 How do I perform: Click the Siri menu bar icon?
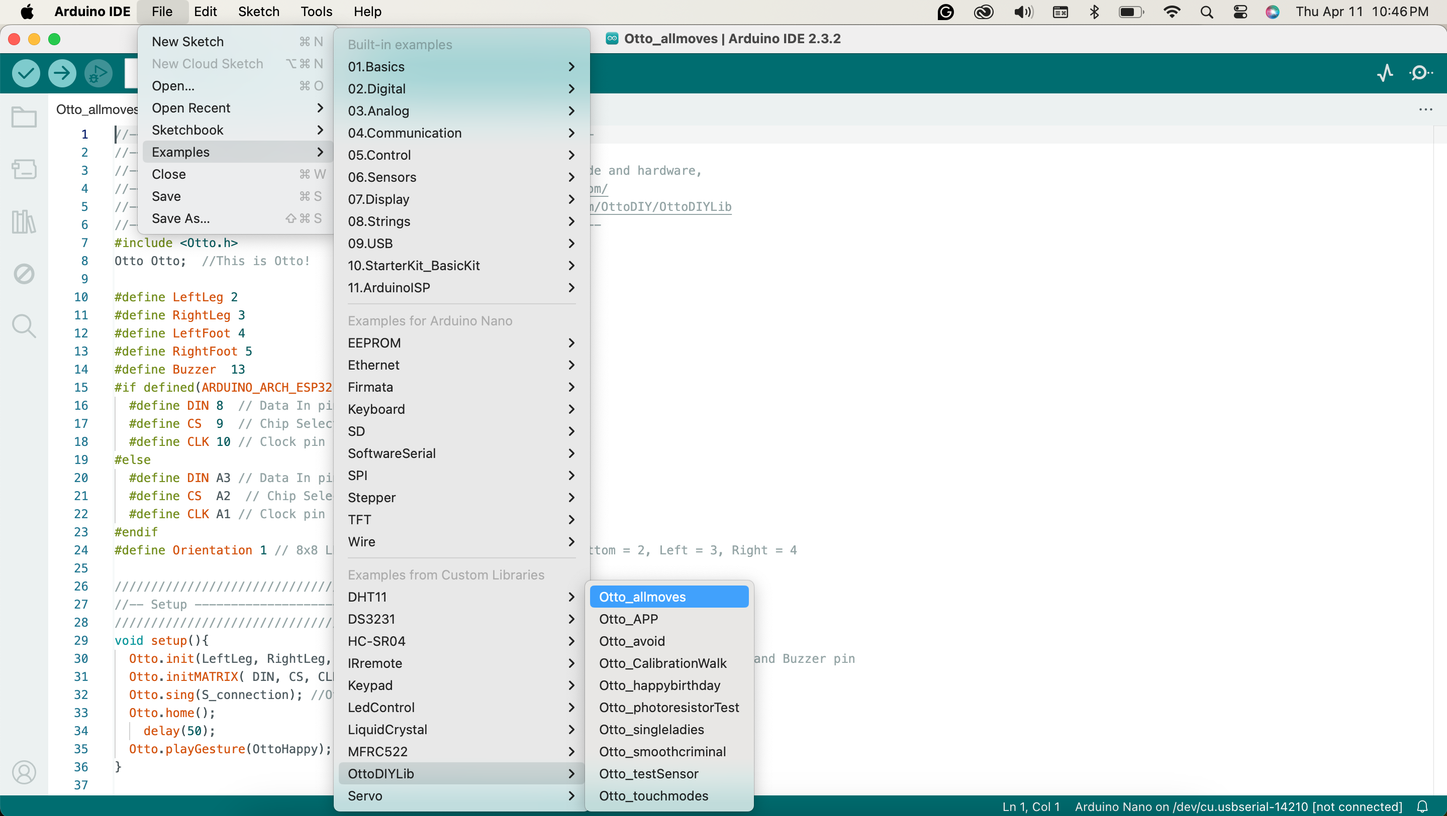[1273, 12]
